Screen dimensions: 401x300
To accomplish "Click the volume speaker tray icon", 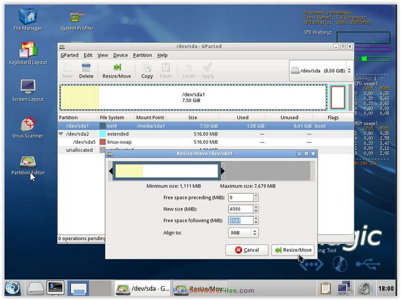I will (x=366, y=289).
